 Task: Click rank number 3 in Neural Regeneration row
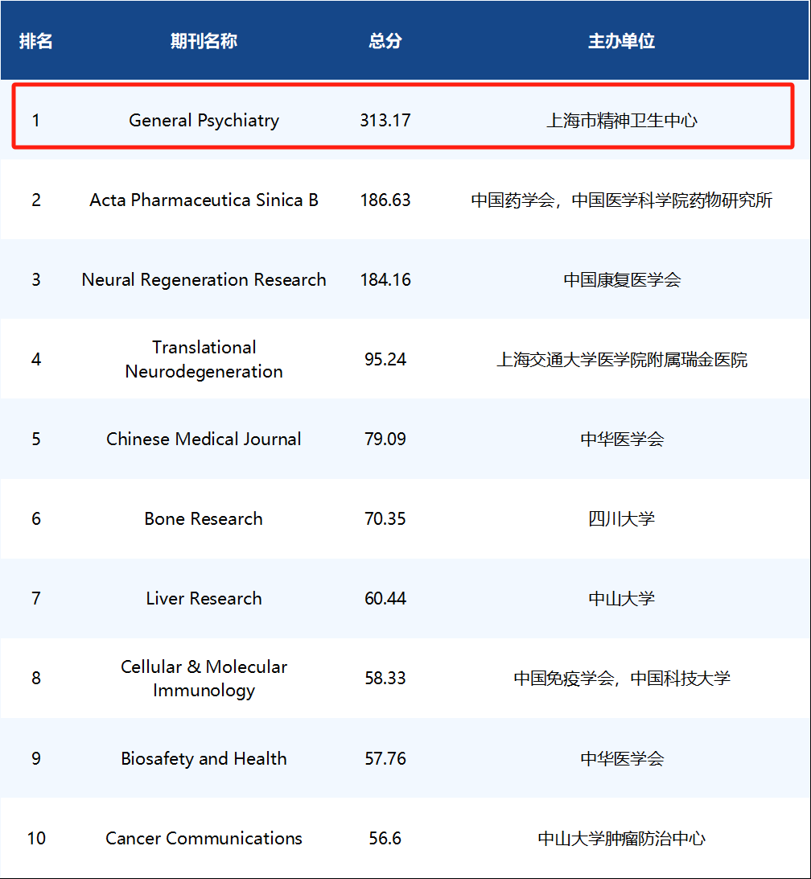(x=36, y=280)
